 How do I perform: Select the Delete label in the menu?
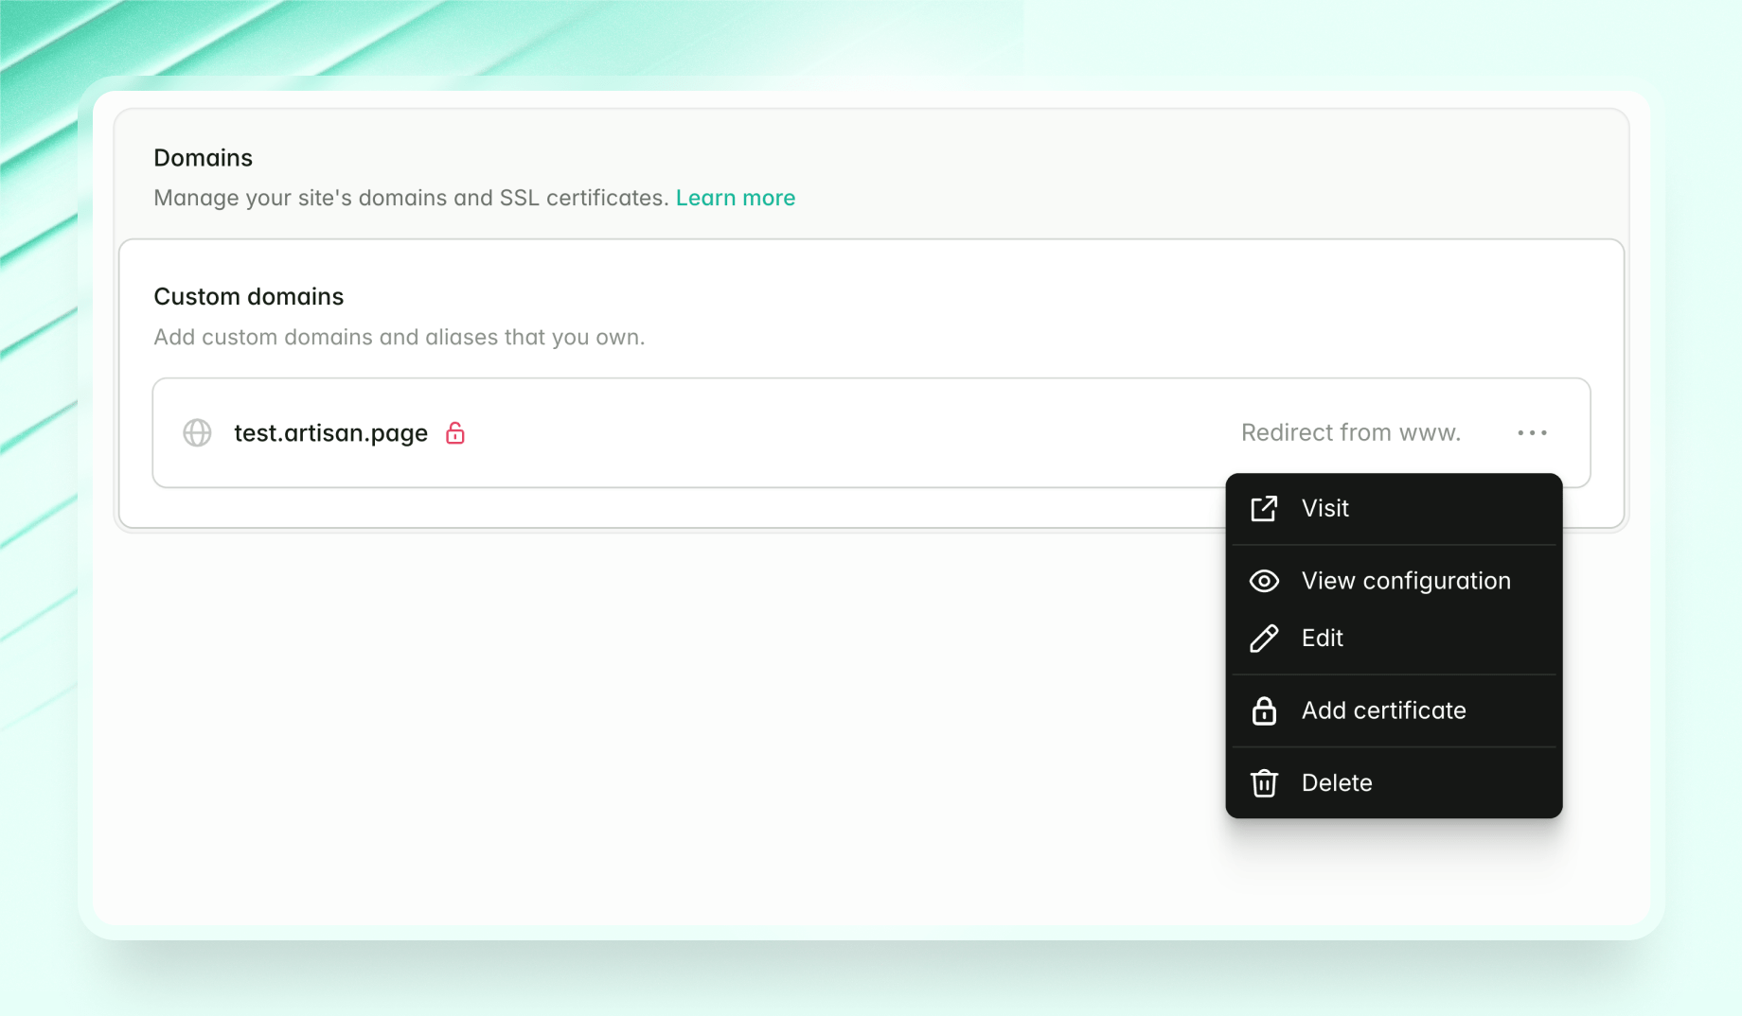(x=1336, y=783)
